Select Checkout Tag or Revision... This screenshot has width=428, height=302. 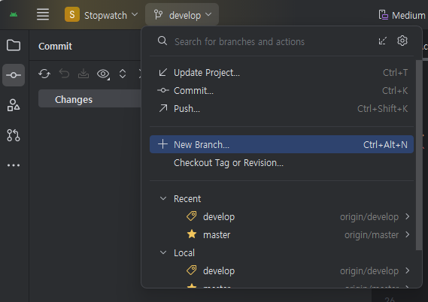click(281, 163)
